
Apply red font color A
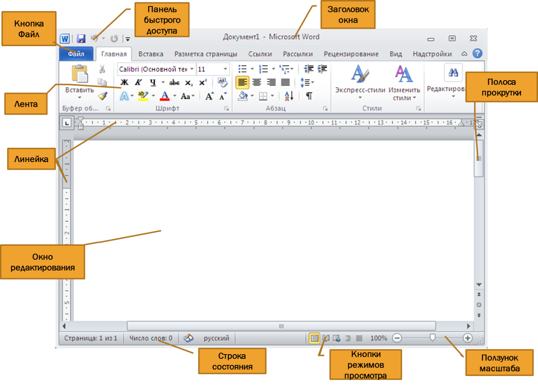coord(164,96)
